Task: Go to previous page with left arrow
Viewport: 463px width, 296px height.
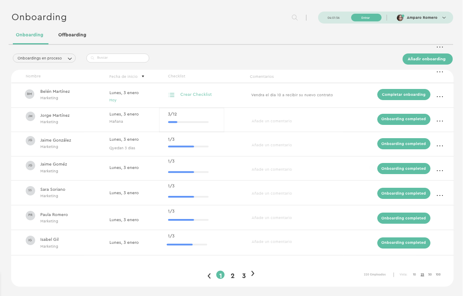Action: (x=209, y=276)
